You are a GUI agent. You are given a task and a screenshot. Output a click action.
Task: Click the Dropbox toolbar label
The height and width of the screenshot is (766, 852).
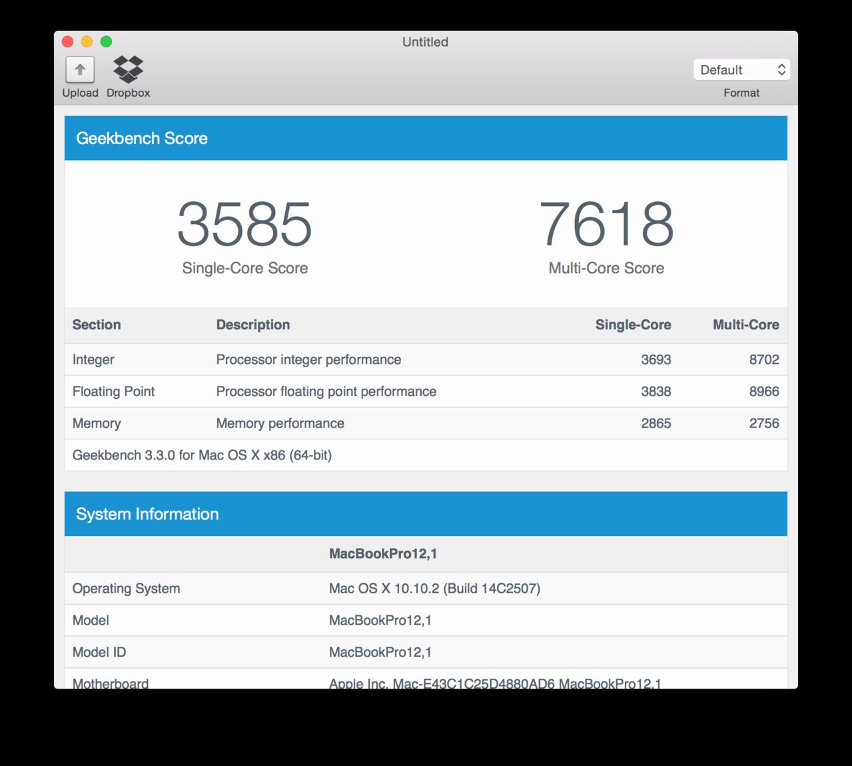(128, 93)
